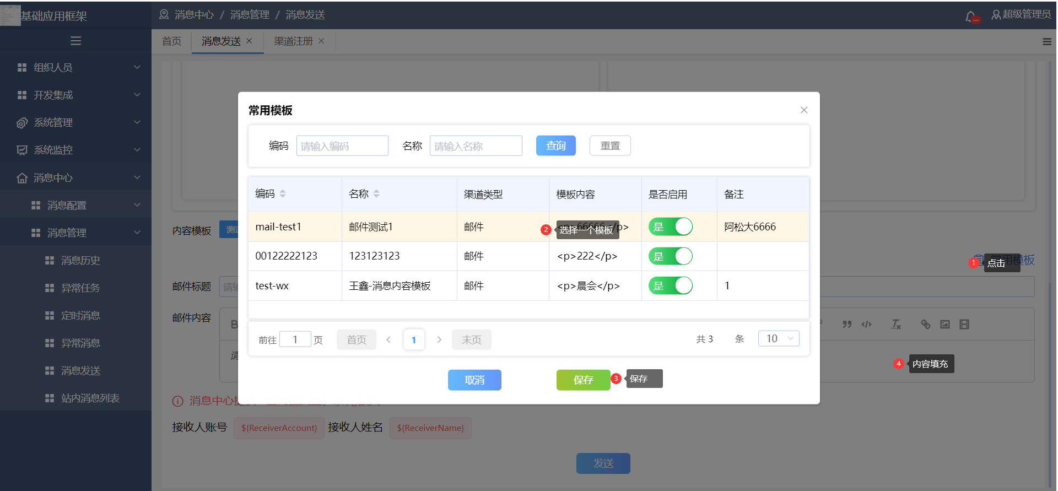Open 异常任务 in sidebar
The width and height of the screenshot is (1058, 491).
click(x=80, y=288)
